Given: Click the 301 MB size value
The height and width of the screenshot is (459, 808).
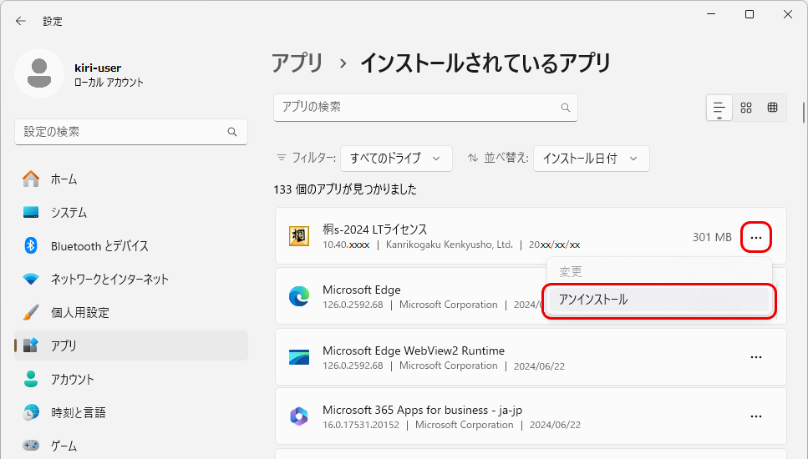Looking at the screenshot, I should pos(712,237).
